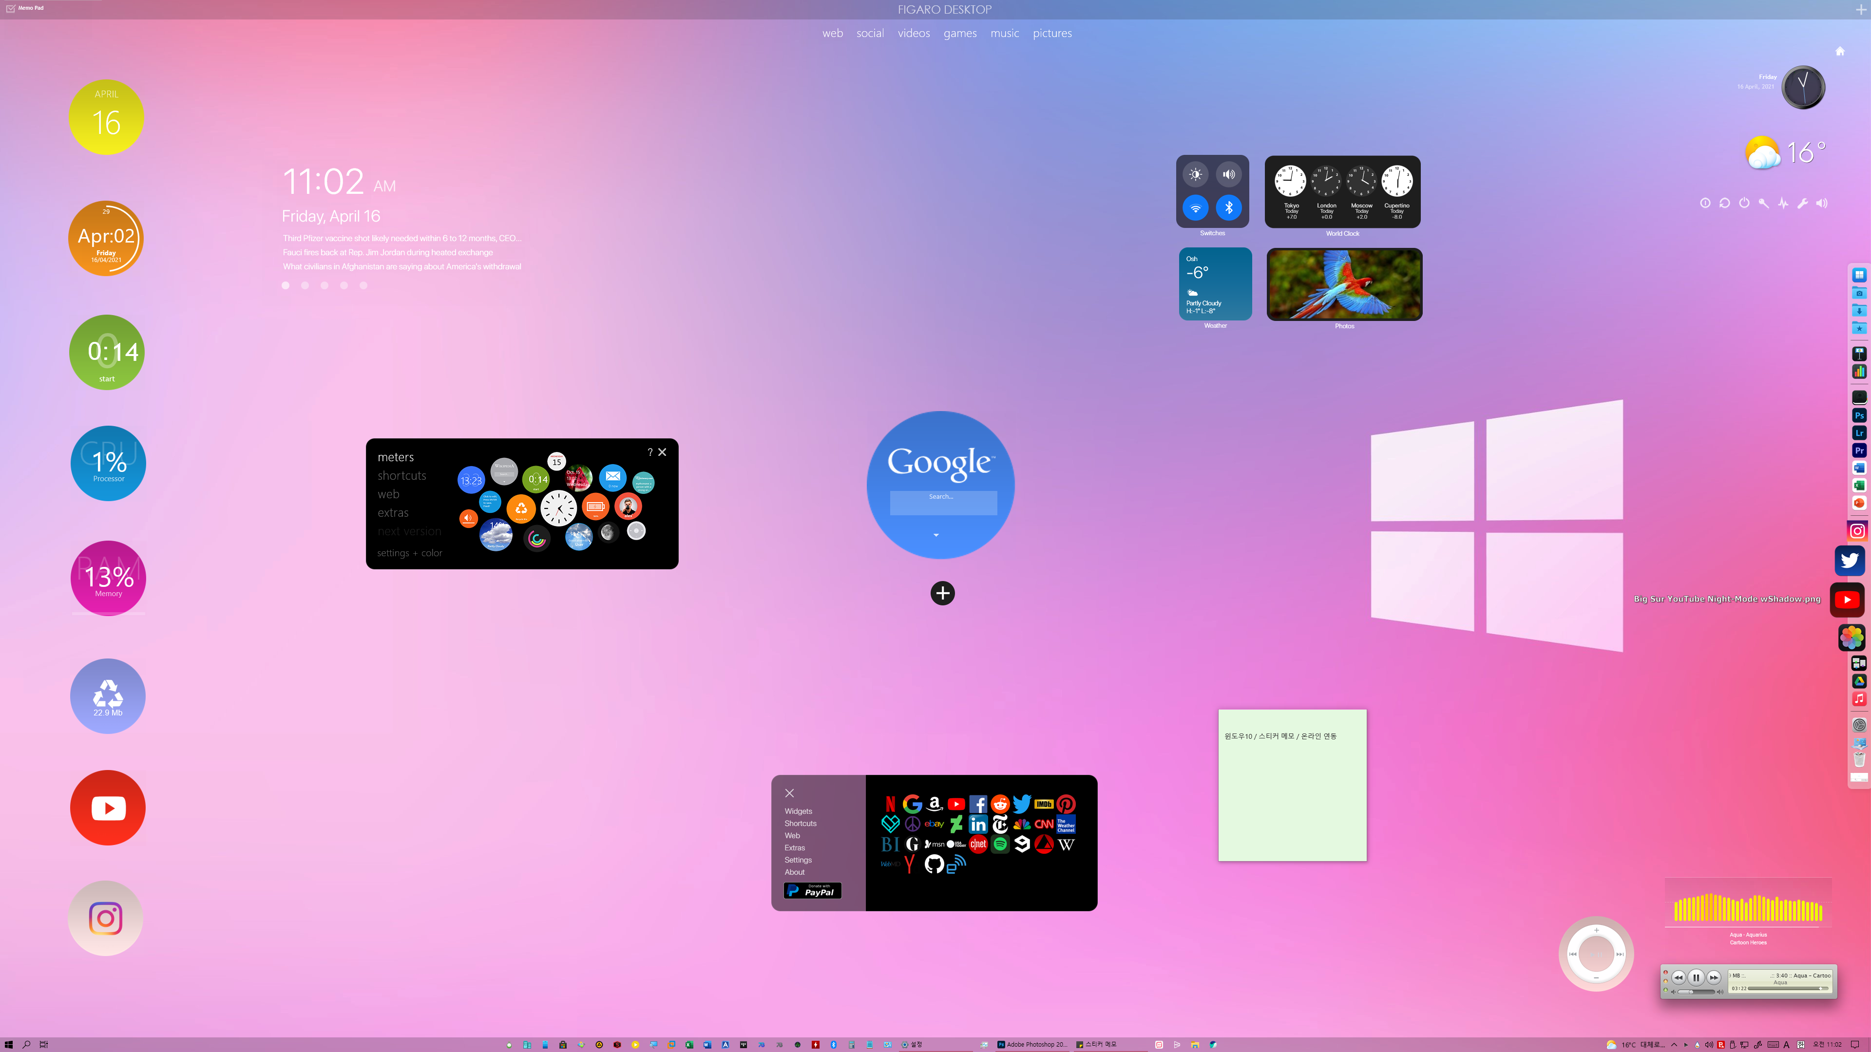Click start on the green timer widget
Image resolution: width=1871 pixels, height=1052 pixels.
pos(107,379)
